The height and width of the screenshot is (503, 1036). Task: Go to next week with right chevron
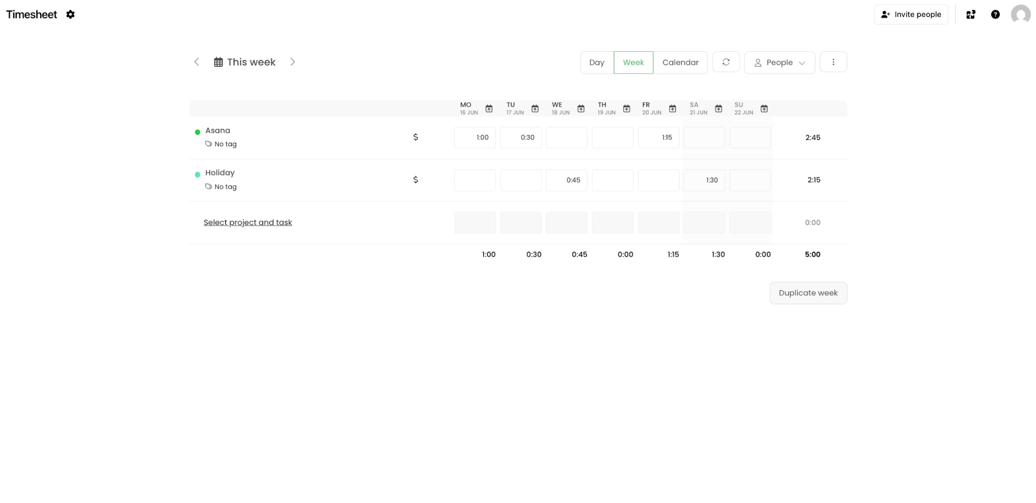click(x=293, y=62)
